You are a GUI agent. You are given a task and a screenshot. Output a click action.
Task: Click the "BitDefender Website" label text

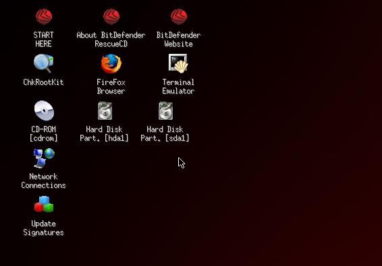click(179, 39)
